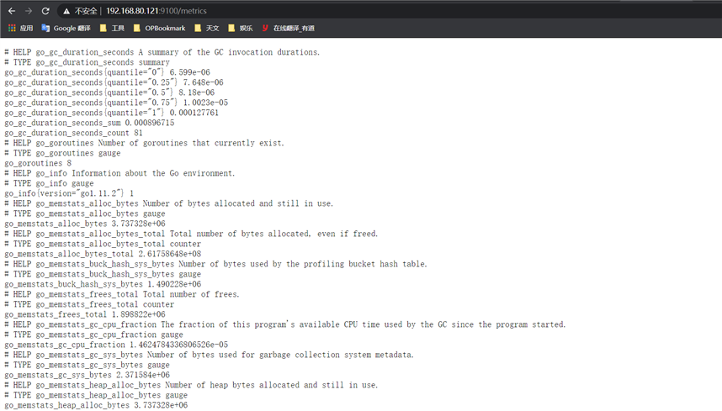Image resolution: width=722 pixels, height=411 pixels.
Task: Click the "# TYPE go_memstats_heap_alloc_bytes gauge" line
Action: tap(96, 396)
